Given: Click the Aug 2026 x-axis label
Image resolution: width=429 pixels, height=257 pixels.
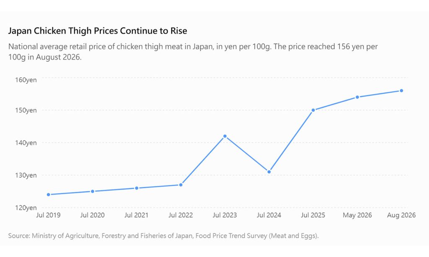Looking at the screenshot, I should [x=401, y=215].
